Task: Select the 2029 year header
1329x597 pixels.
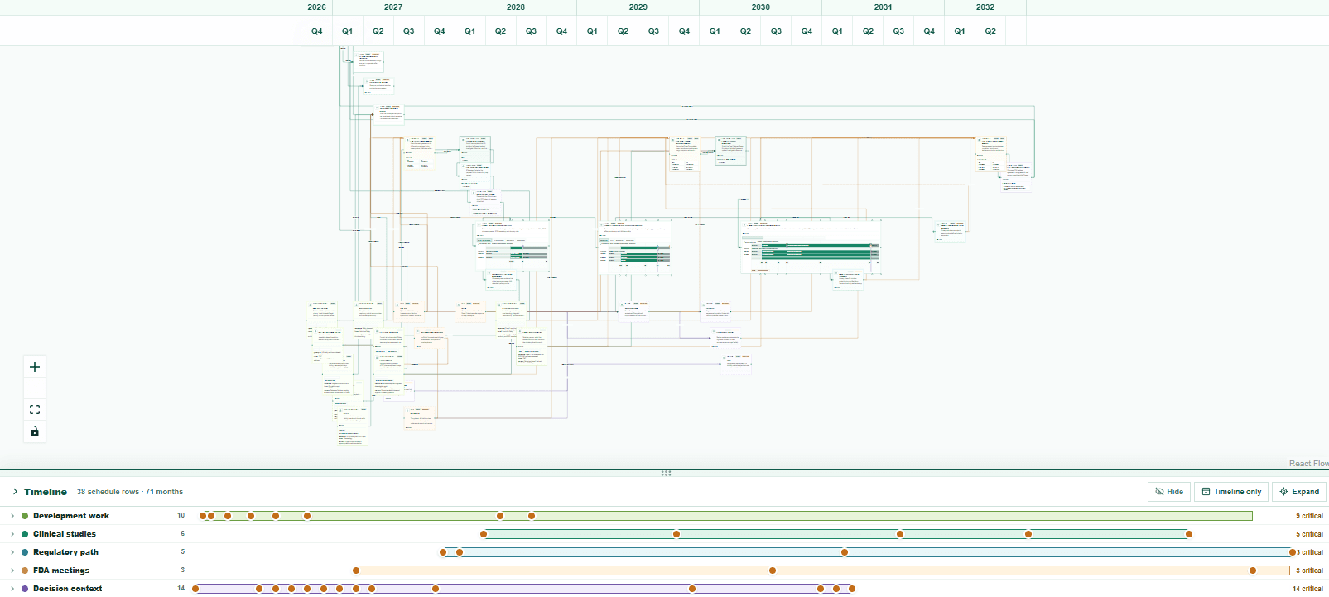Action: (638, 7)
